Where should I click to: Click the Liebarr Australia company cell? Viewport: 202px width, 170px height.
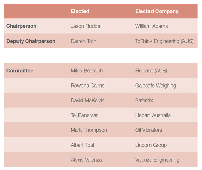pos(153,115)
